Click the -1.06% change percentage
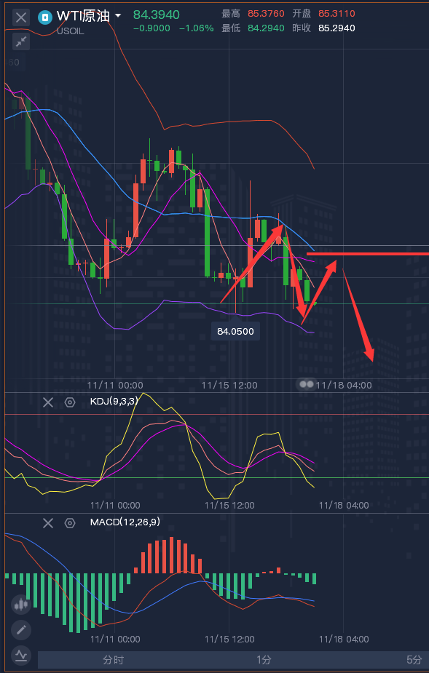 tap(197, 28)
